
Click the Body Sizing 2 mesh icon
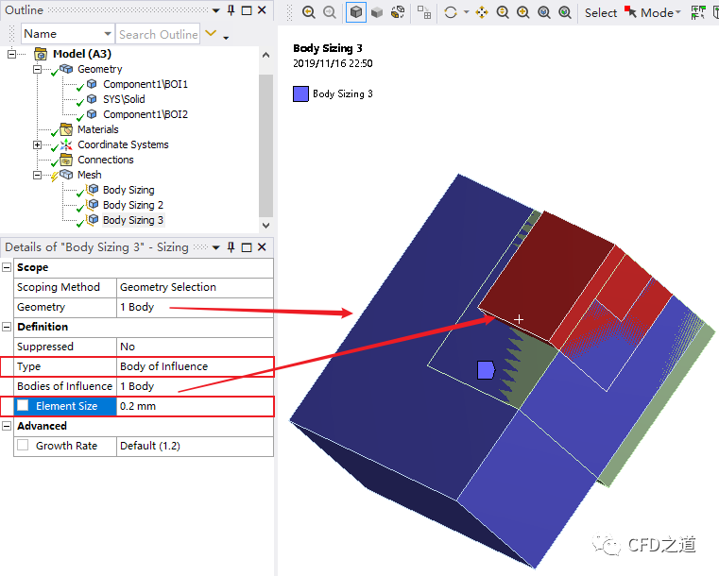click(x=93, y=205)
